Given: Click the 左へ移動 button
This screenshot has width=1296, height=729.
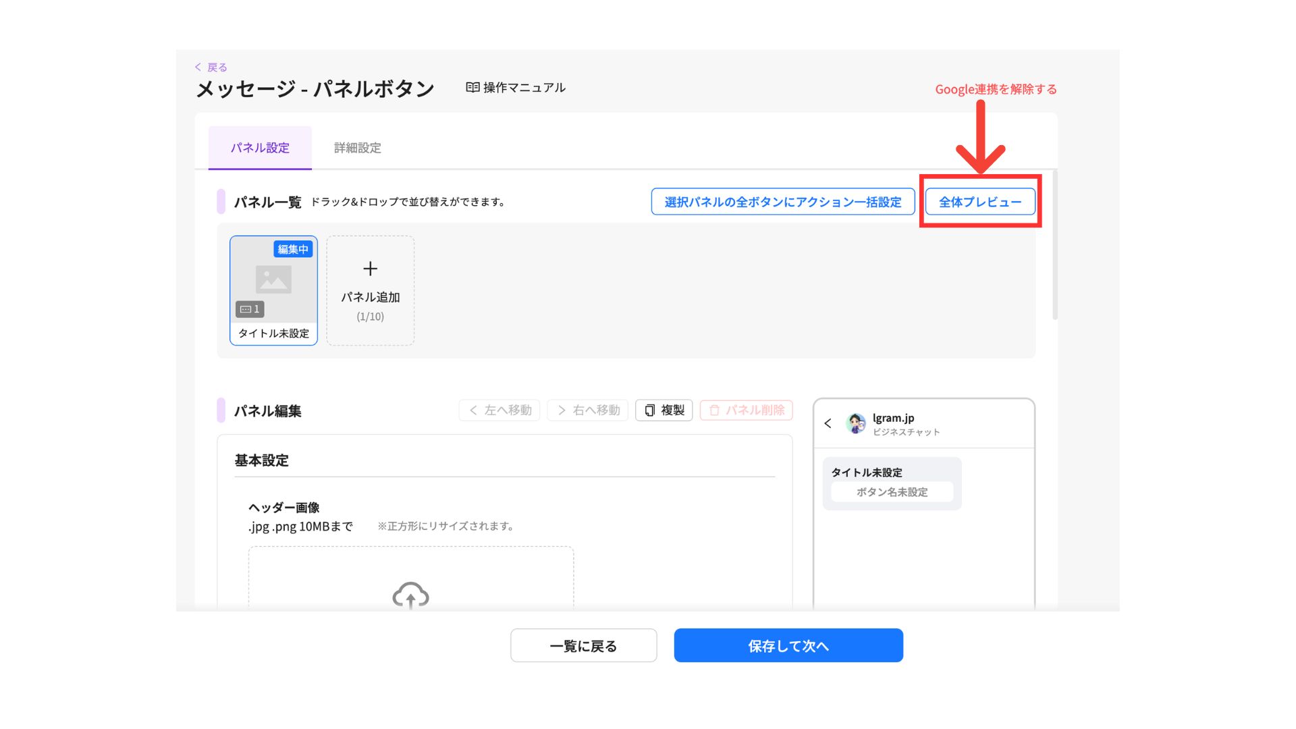Looking at the screenshot, I should pos(500,410).
